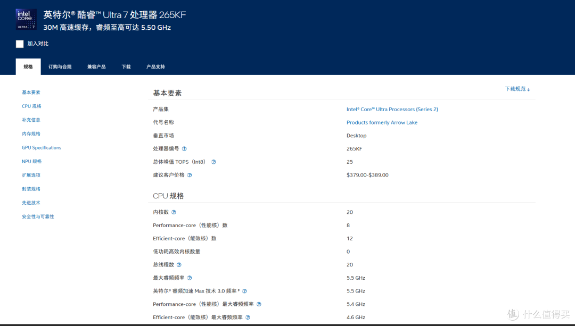Click the 垂直市场 row label
The height and width of the screenshot is (326, 575).
[x=163, y=136]
